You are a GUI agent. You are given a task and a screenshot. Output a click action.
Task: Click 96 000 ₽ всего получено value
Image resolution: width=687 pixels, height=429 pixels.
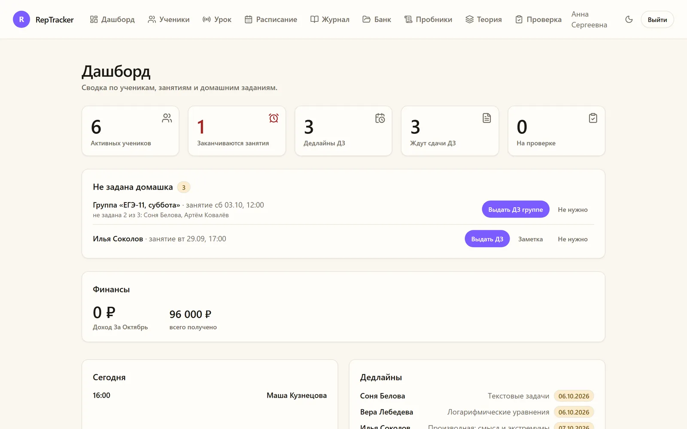pyautogui.click(x=190, y=314)
